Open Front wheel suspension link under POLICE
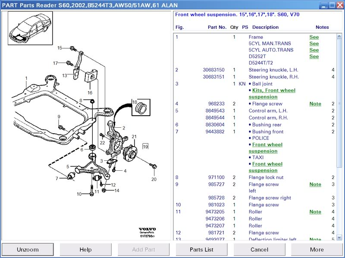This screenshot has width=345, height=258. click(x=266, y=147)
